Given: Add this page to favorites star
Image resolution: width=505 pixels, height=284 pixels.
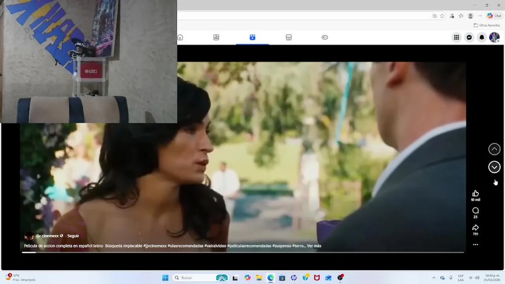Looking at the screenshot, I should tap(442, 16).
